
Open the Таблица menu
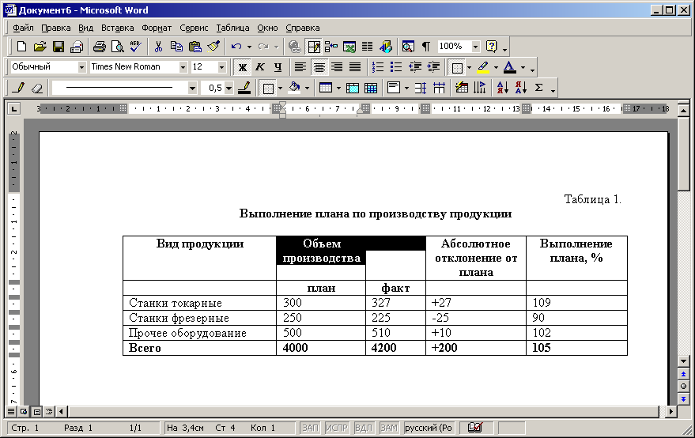click(232, 28)
